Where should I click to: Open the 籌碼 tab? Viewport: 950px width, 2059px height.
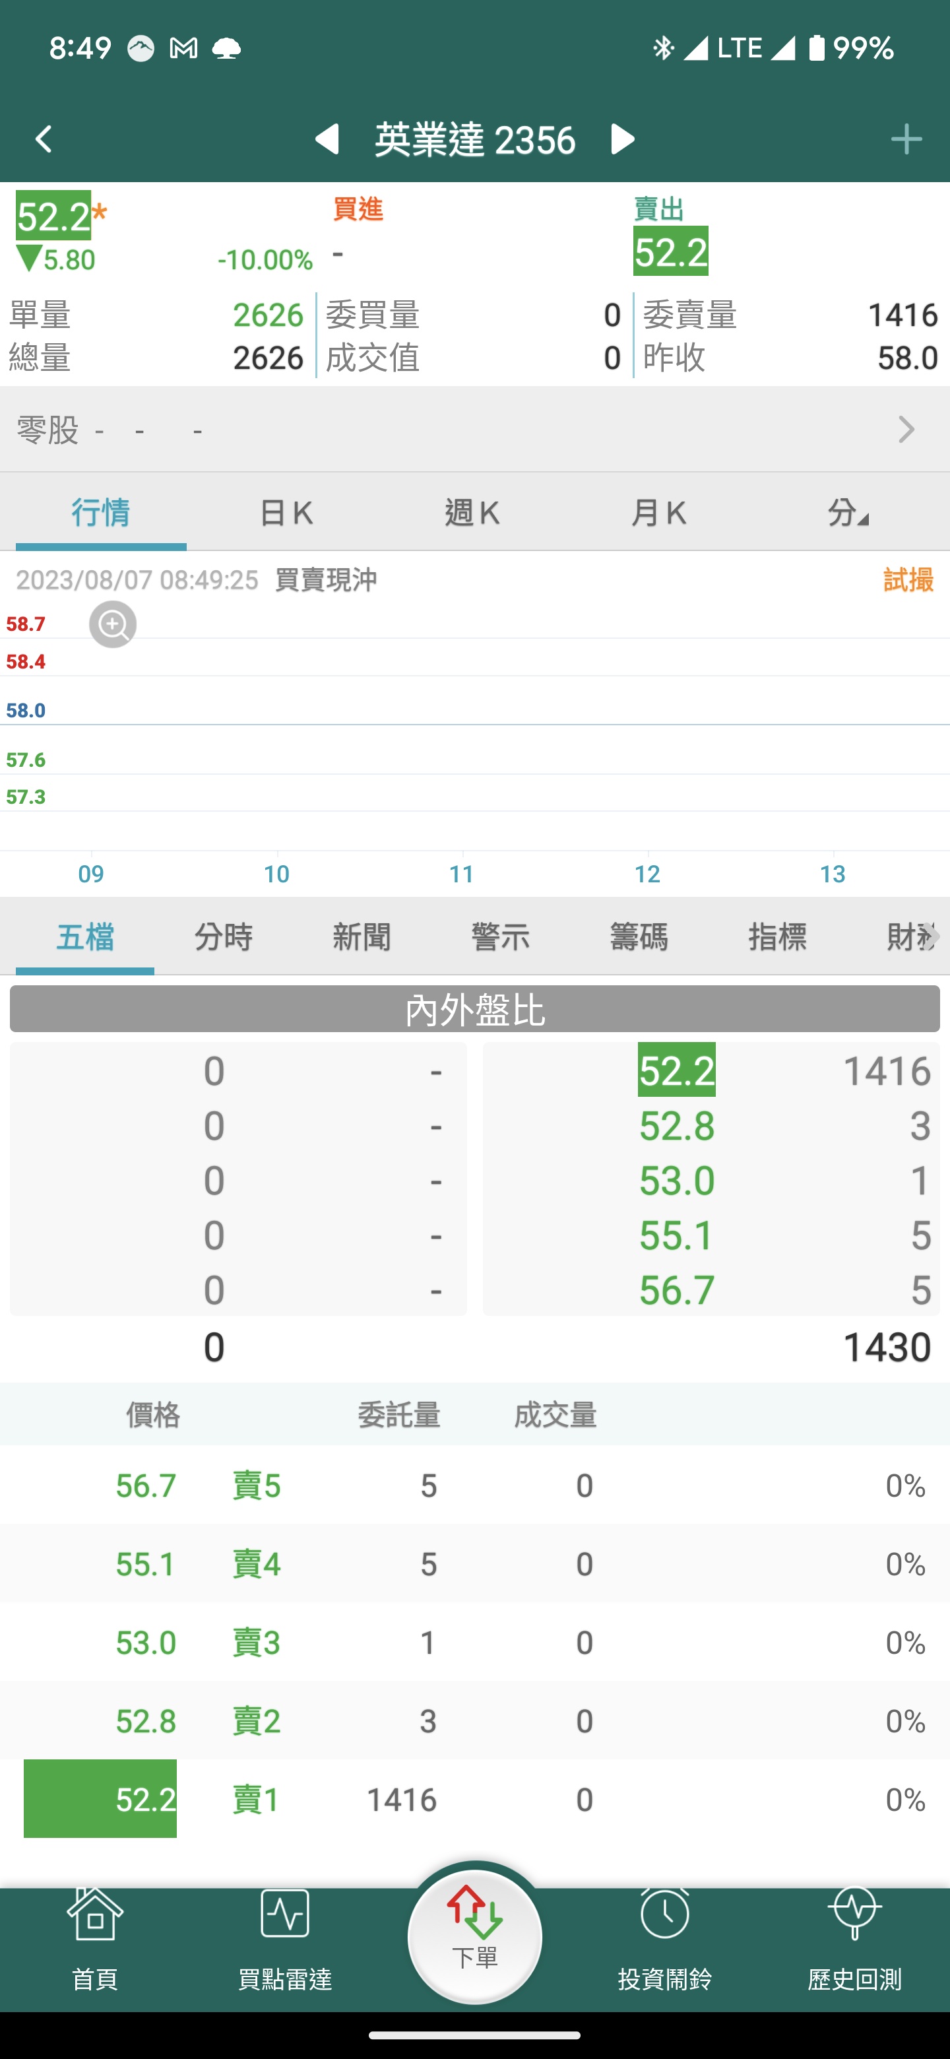[639, 936]
